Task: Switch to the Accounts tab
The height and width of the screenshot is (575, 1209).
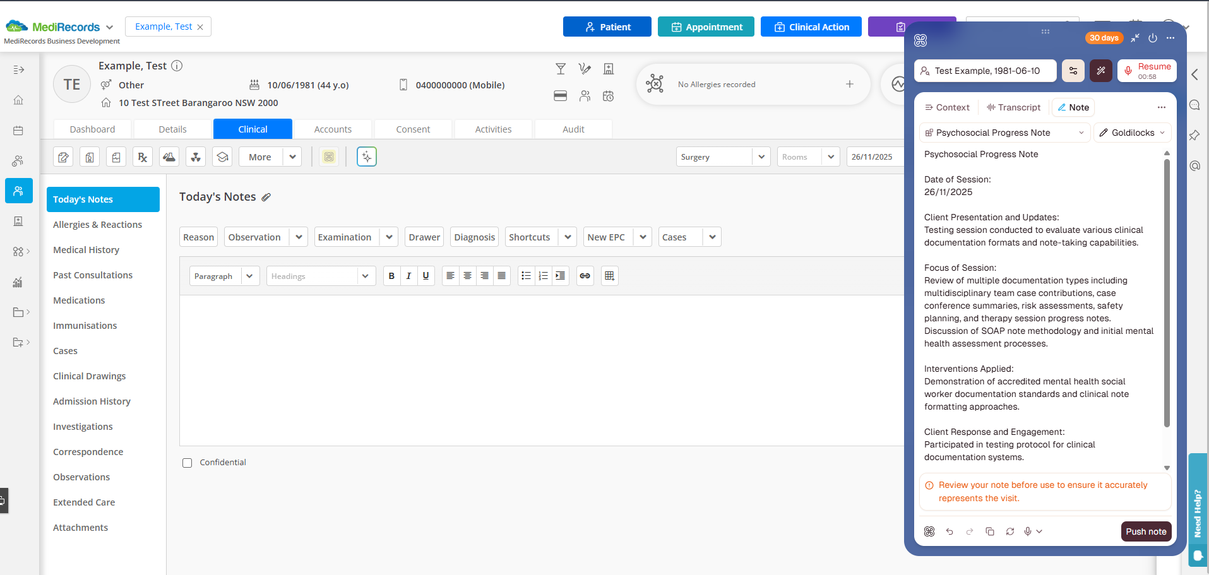Action: [x=333, y=129]
